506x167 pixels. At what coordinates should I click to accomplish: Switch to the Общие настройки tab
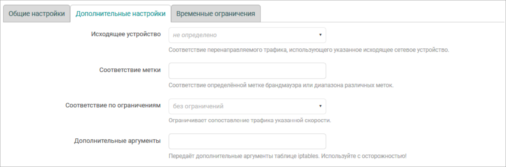(37, 14)
